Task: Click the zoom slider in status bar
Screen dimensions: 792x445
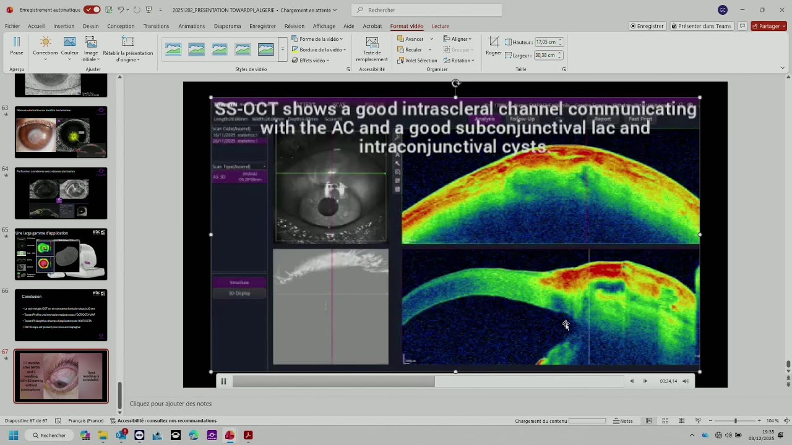Action: [x=735, y=421]
